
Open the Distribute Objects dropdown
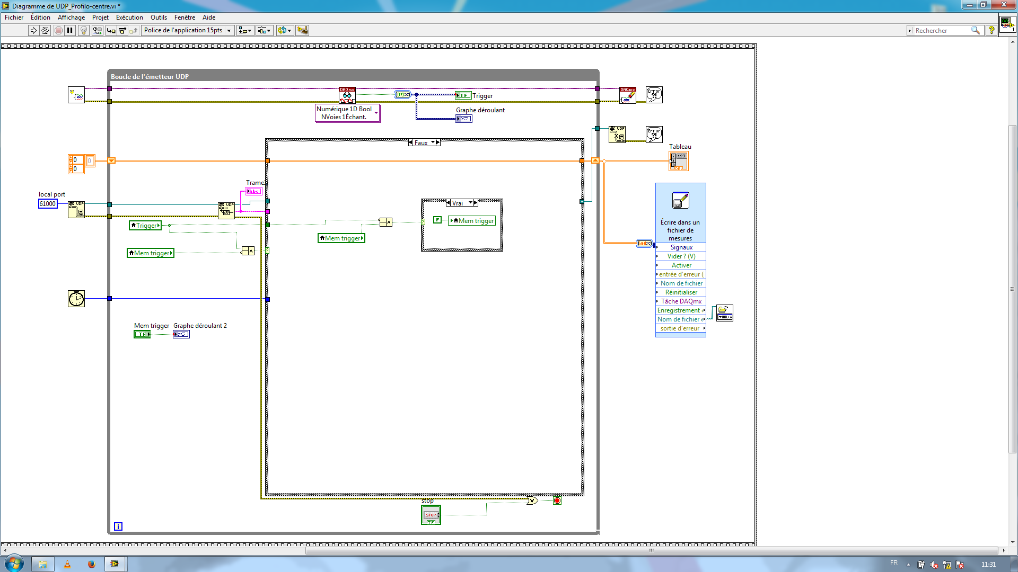[264, 31]
